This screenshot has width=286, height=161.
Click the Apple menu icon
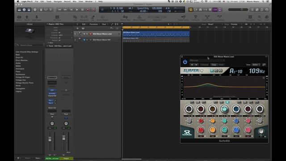[x=18, y=1]
